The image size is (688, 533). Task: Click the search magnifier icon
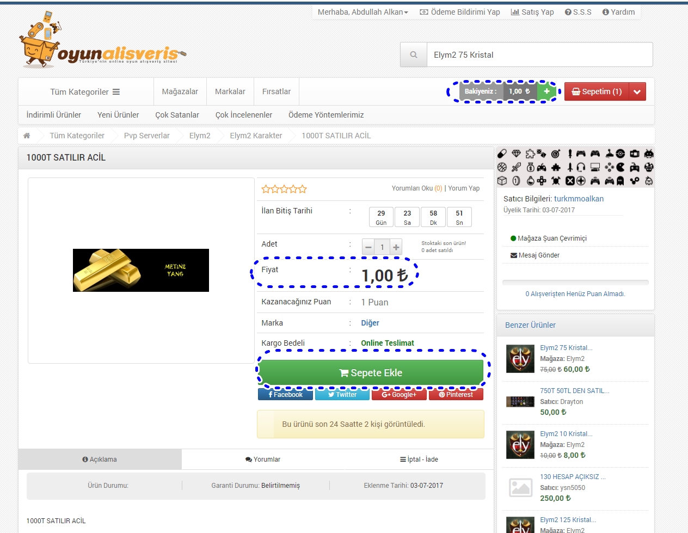[414, 55]
